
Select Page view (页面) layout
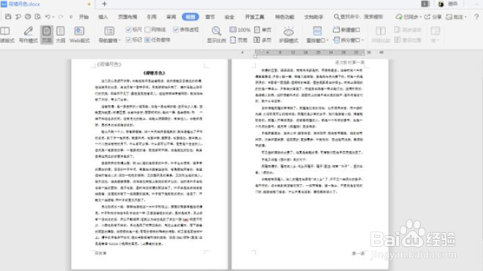(x=47, y=35)
